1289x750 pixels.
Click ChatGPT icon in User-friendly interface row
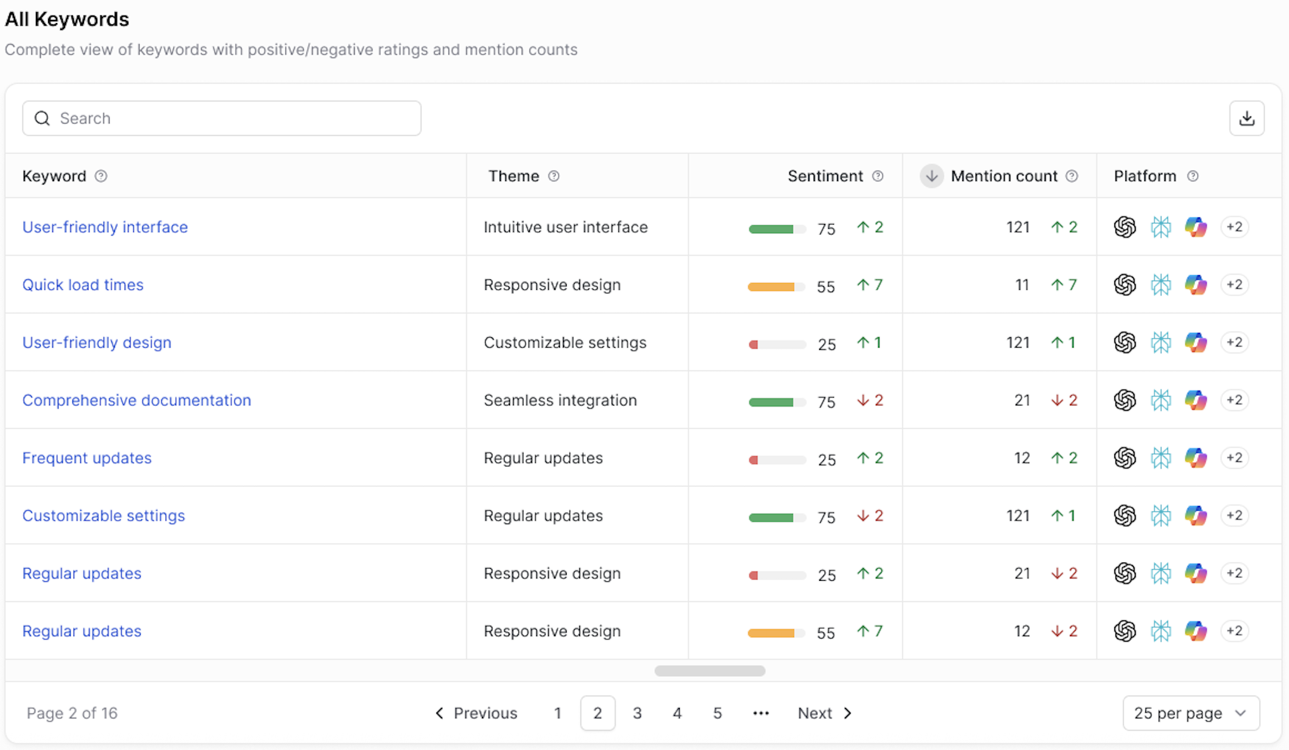point(1125,227)
